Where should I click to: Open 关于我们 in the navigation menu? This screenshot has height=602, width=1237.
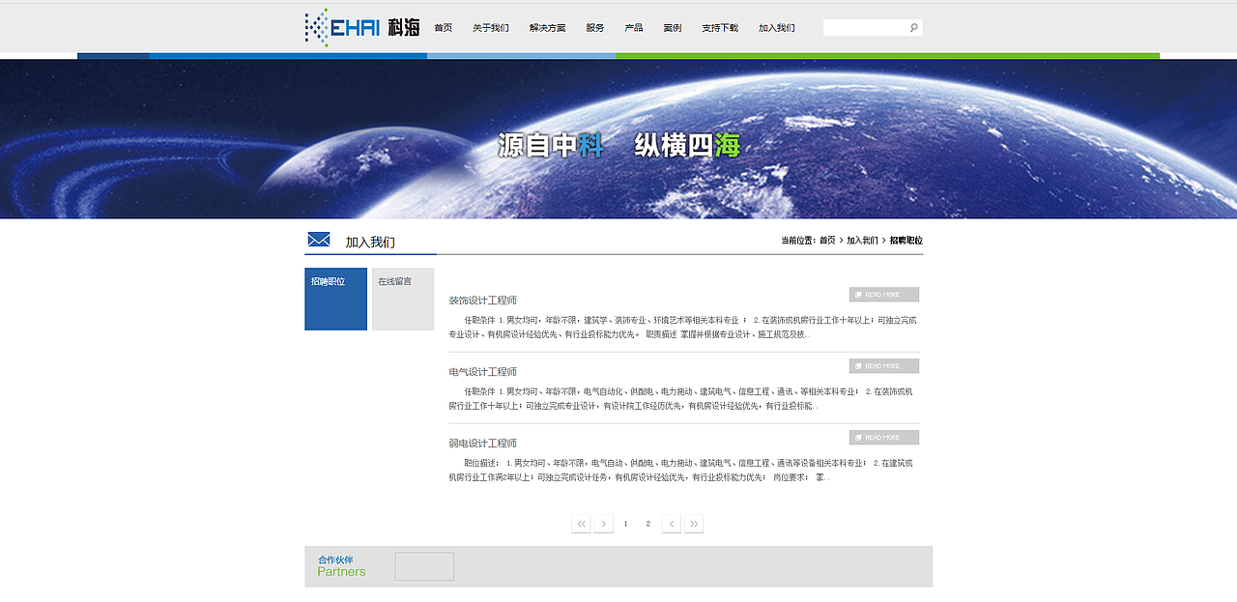pyautogui.click(x=490, y=28)
